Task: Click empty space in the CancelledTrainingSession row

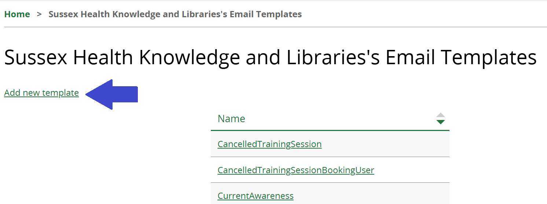Action: click(385, 144)
